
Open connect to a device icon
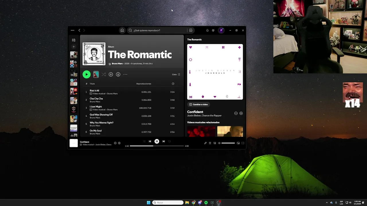click(x=214, y=143)
